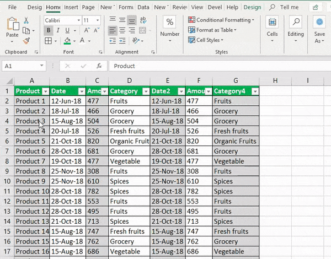Image resolution: width=331 pixels, height=259 pixels.
Task: Switch to the Help ribbon tab
Action: click(232, 7)
